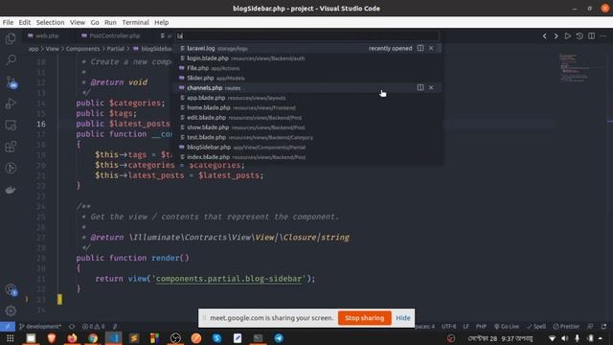Viewport: 613px width, 345px height.
Task: Click the View breadcrumb segment
Action: [52, 49]
